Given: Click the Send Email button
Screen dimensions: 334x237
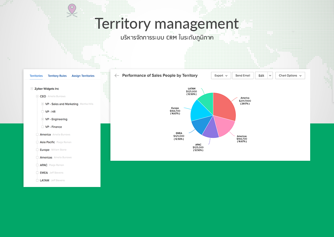Looking at the screenshot, I should pyautogui.click(x=243, y=76).
